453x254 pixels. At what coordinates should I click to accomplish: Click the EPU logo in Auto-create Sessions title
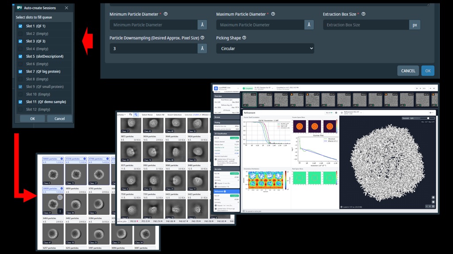19,8
